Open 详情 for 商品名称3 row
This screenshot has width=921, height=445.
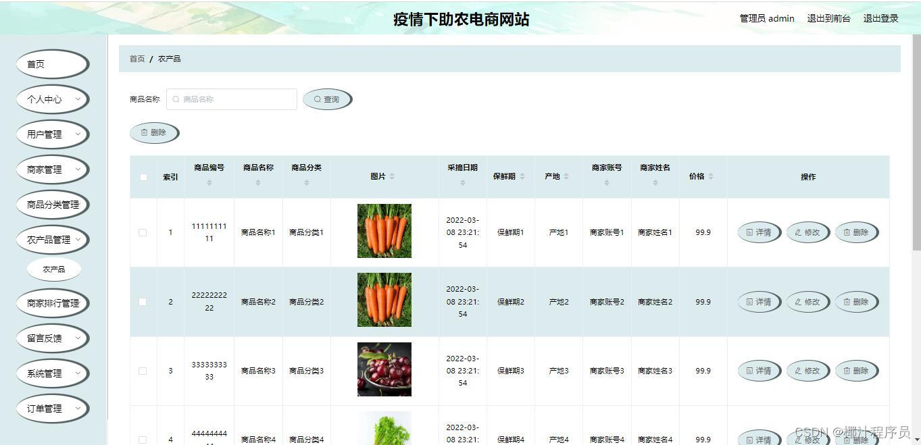coord(759,371)
